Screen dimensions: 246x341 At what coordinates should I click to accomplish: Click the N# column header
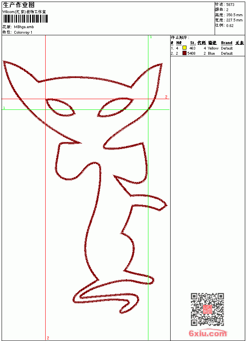click(x=179, y=43)
